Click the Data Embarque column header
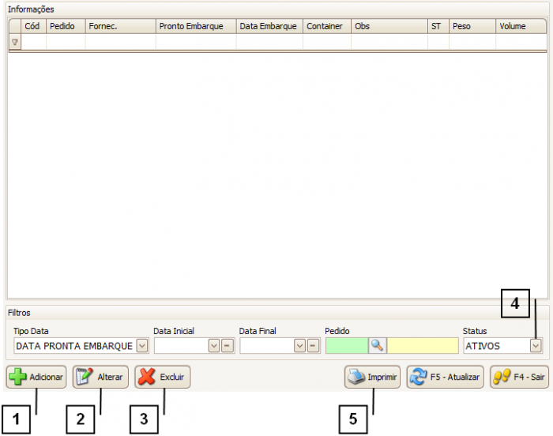The image size is (553, 436). pos(269,26)
